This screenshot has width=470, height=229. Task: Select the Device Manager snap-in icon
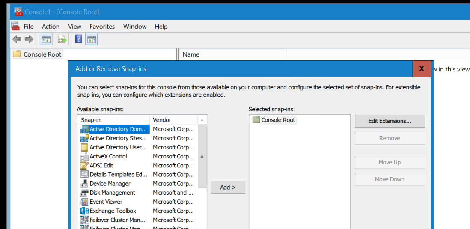tap(84, 184)
